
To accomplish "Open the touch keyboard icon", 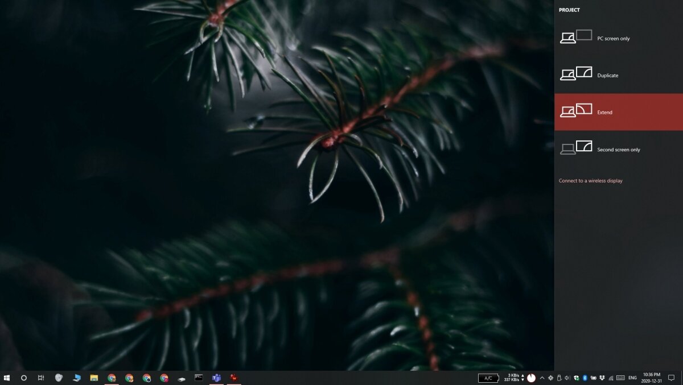I will tap(620, 378).
